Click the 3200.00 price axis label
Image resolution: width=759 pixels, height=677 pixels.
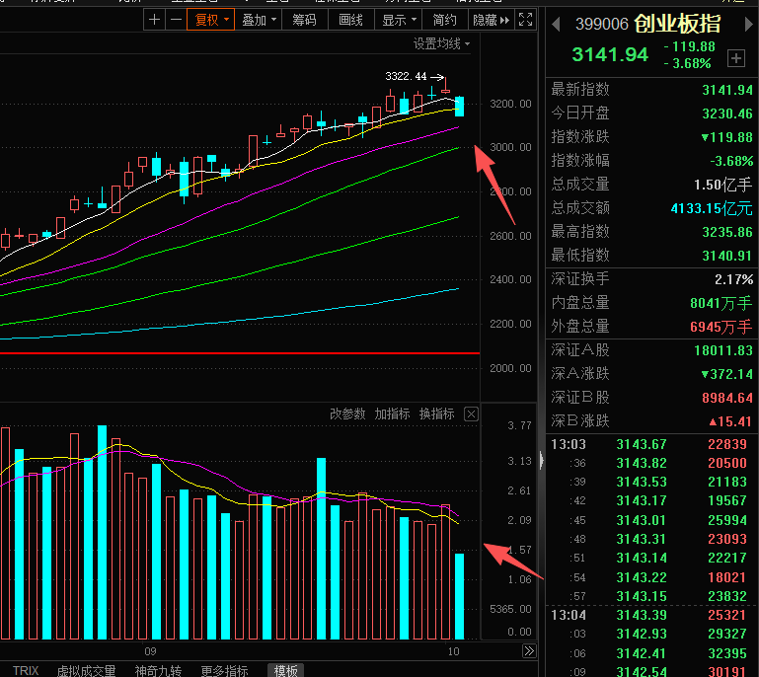(510, 104)
